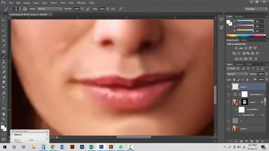Add a Vibrance adjustment
This screenshot has width=269, height=151.
255,48
